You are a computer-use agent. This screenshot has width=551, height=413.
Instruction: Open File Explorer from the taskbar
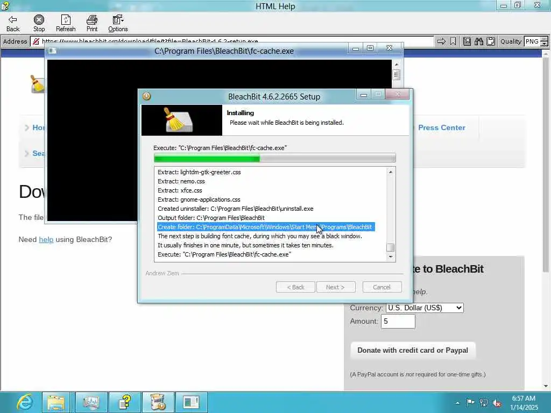pos(56,402)
